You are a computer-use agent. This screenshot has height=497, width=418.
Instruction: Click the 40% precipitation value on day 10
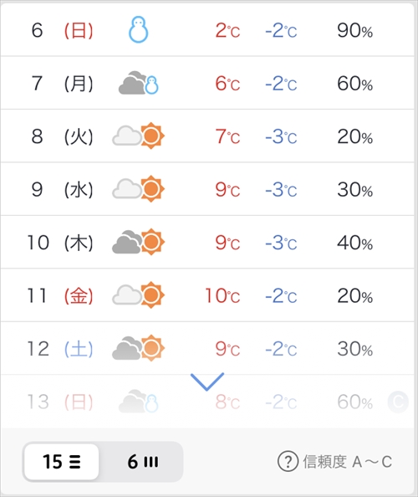354,243
